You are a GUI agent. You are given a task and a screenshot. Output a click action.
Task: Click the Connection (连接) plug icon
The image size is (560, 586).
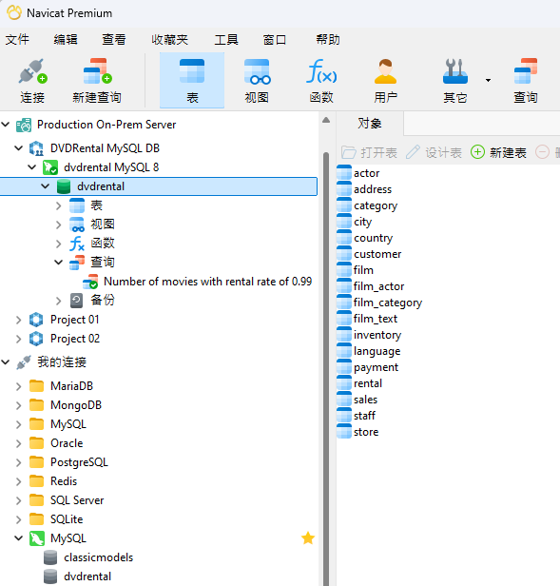[x=32, y=71]
